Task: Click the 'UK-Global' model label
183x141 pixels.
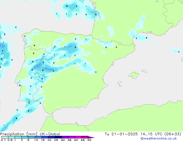Action: tap(50, 134)
